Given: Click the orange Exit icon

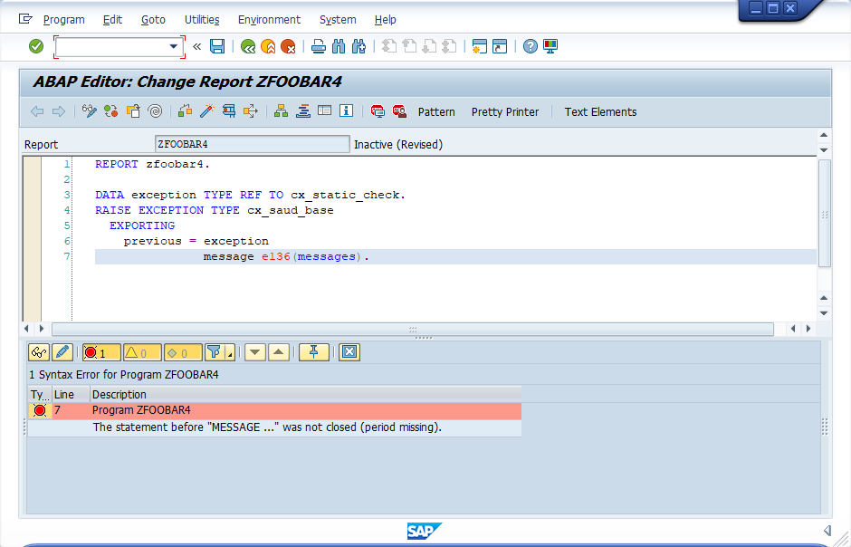Looking at the screenshot, I should coord(268,47).
